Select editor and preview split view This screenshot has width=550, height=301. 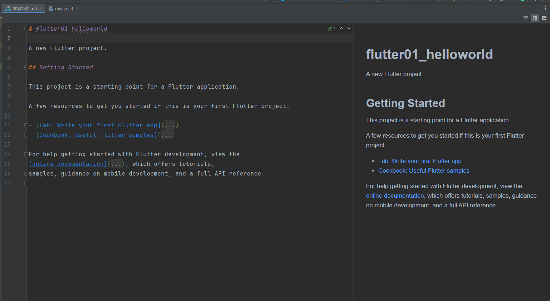pyautogui.click(x=535, y=18)
